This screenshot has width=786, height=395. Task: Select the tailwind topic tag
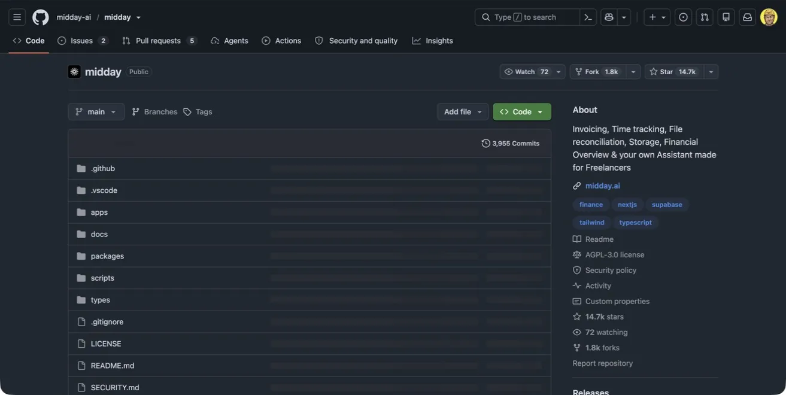tap(591, 223)
